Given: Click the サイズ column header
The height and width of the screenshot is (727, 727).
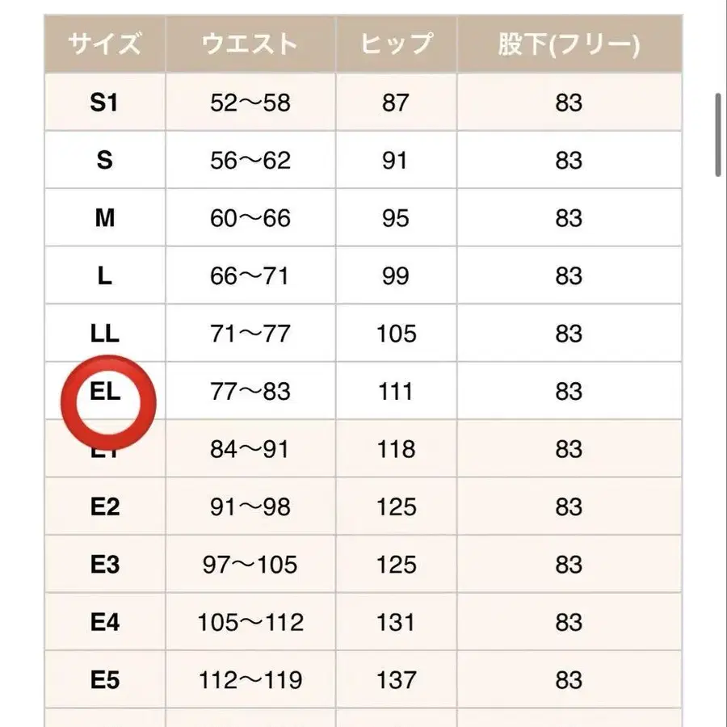Looking at the screenshot, I should tap(105, 44).
